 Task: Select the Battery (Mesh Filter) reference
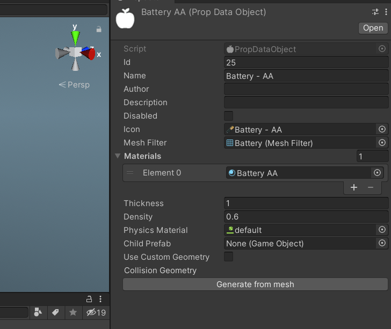(x=300, y=143)
